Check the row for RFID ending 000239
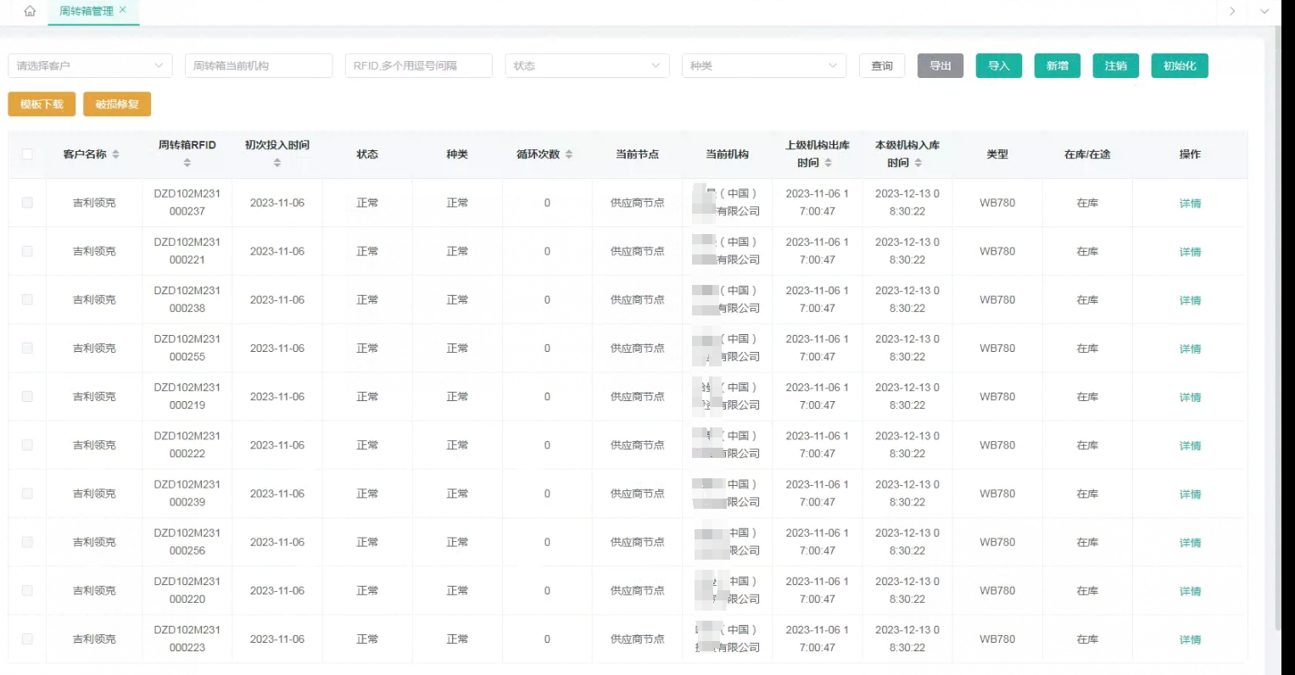 (27, 493)
